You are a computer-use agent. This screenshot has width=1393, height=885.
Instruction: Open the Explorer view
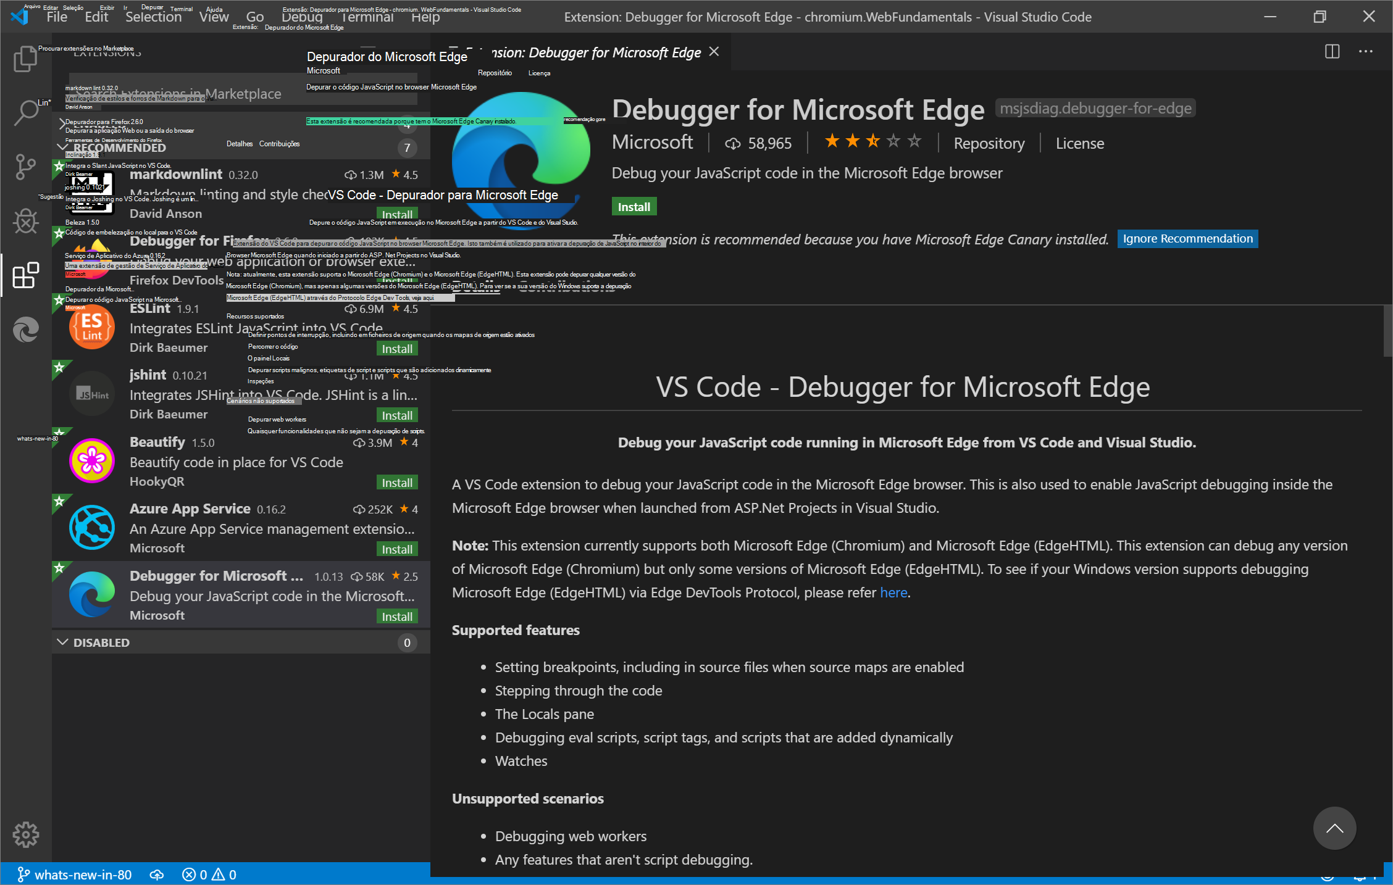tap(25, 59)
